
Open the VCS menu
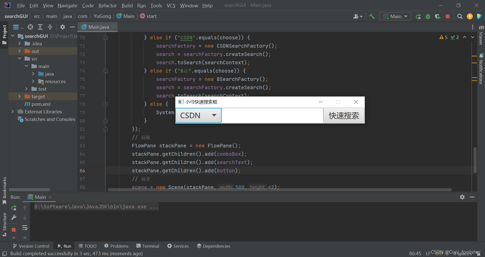point(171,6)
